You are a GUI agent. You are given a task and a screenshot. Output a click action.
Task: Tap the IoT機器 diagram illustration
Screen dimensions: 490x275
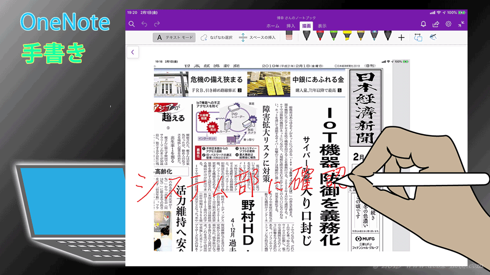click(226, 123)
